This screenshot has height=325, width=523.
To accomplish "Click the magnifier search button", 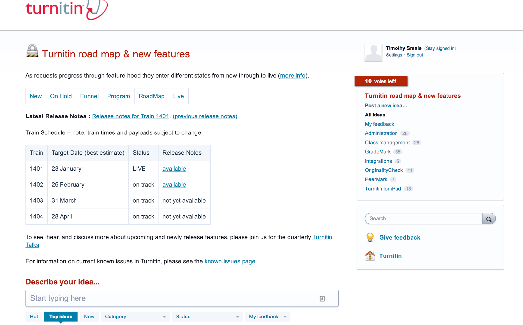I will point(489,219).
